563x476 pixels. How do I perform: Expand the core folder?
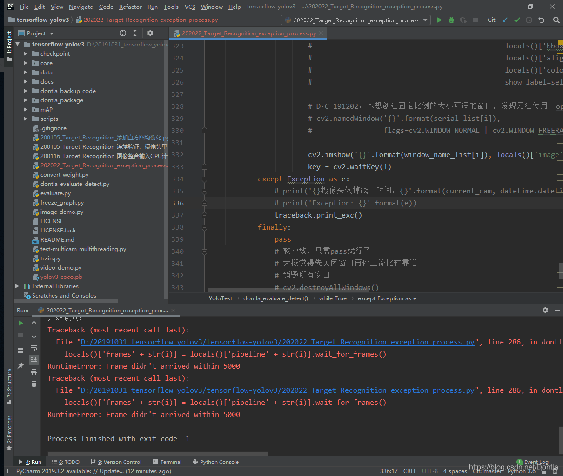click(26, 63)
